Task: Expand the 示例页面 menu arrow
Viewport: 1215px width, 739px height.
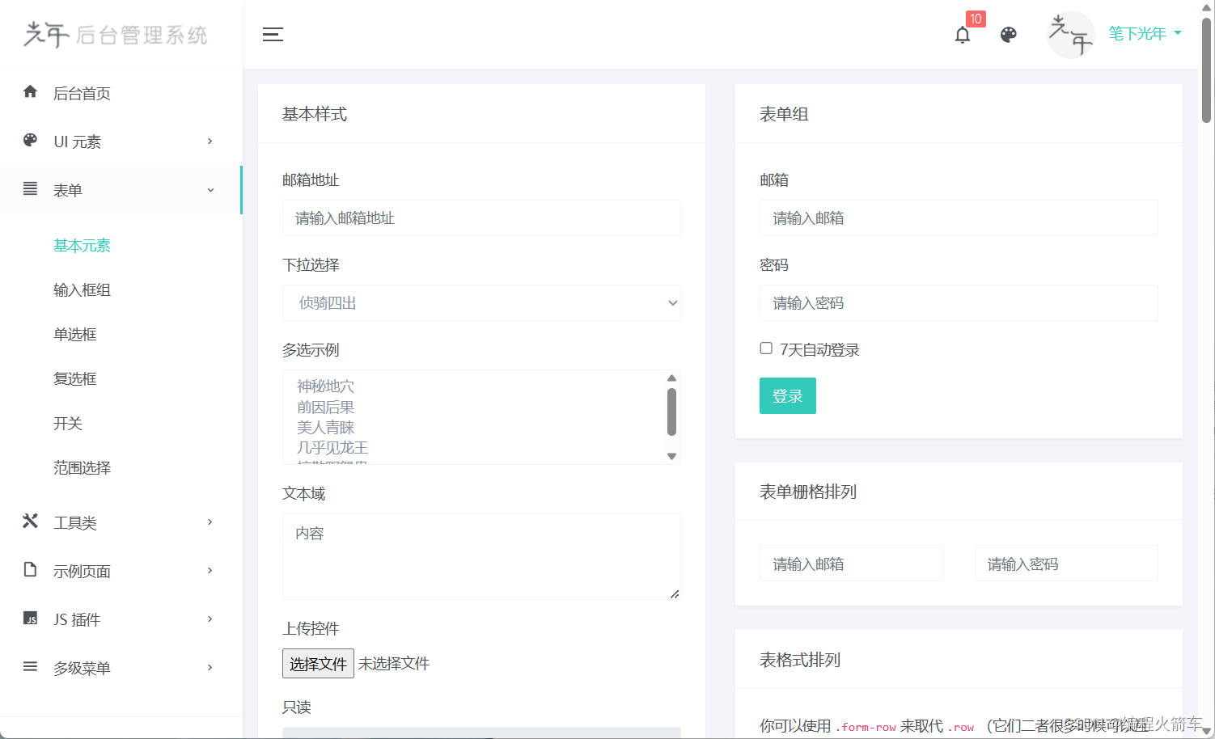Action: click(x=210, y=571)
